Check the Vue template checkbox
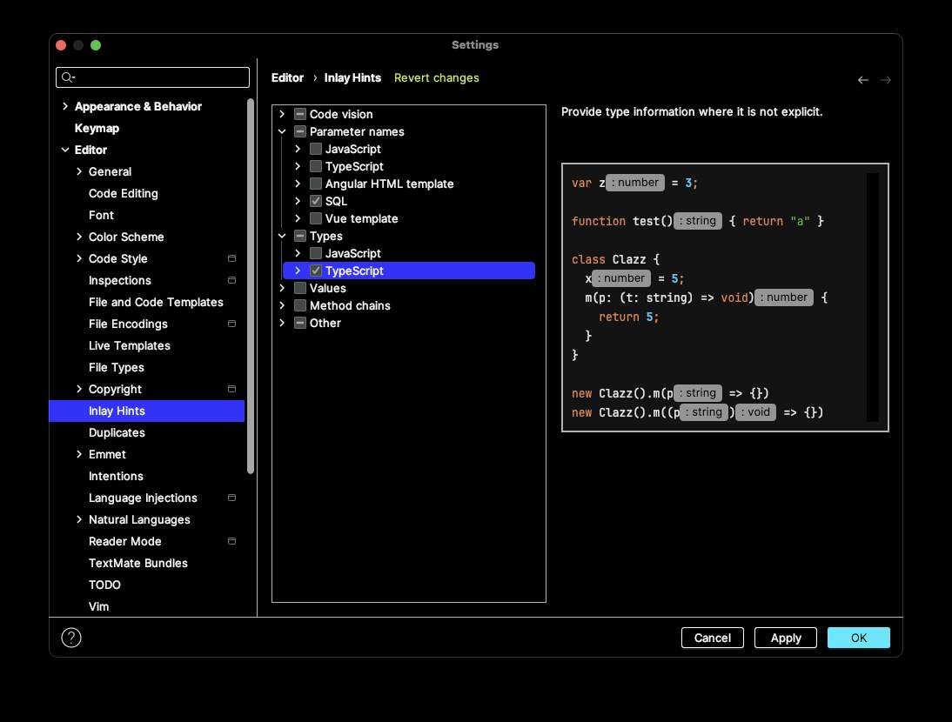Screen dimensions: 952x722 [x=316, y=218]
